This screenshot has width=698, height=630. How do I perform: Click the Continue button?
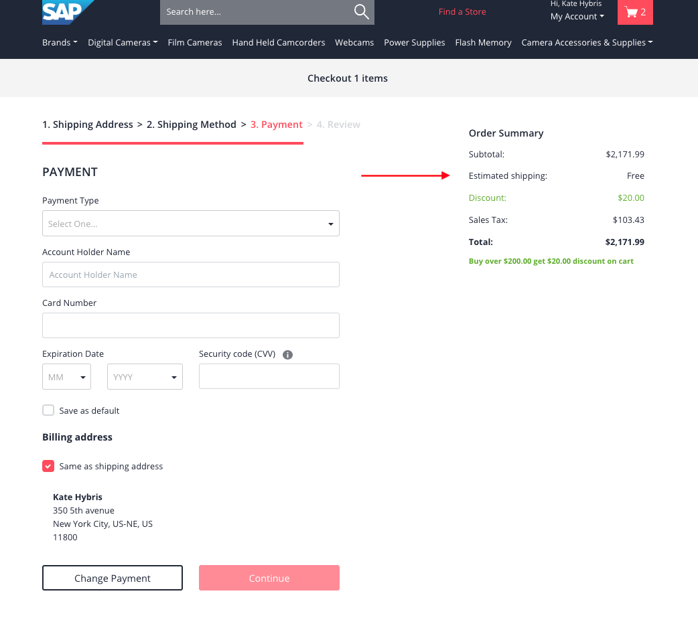pos(269,578)
